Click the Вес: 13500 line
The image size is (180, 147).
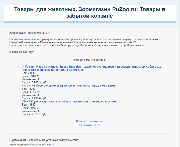tap(29, 105)
